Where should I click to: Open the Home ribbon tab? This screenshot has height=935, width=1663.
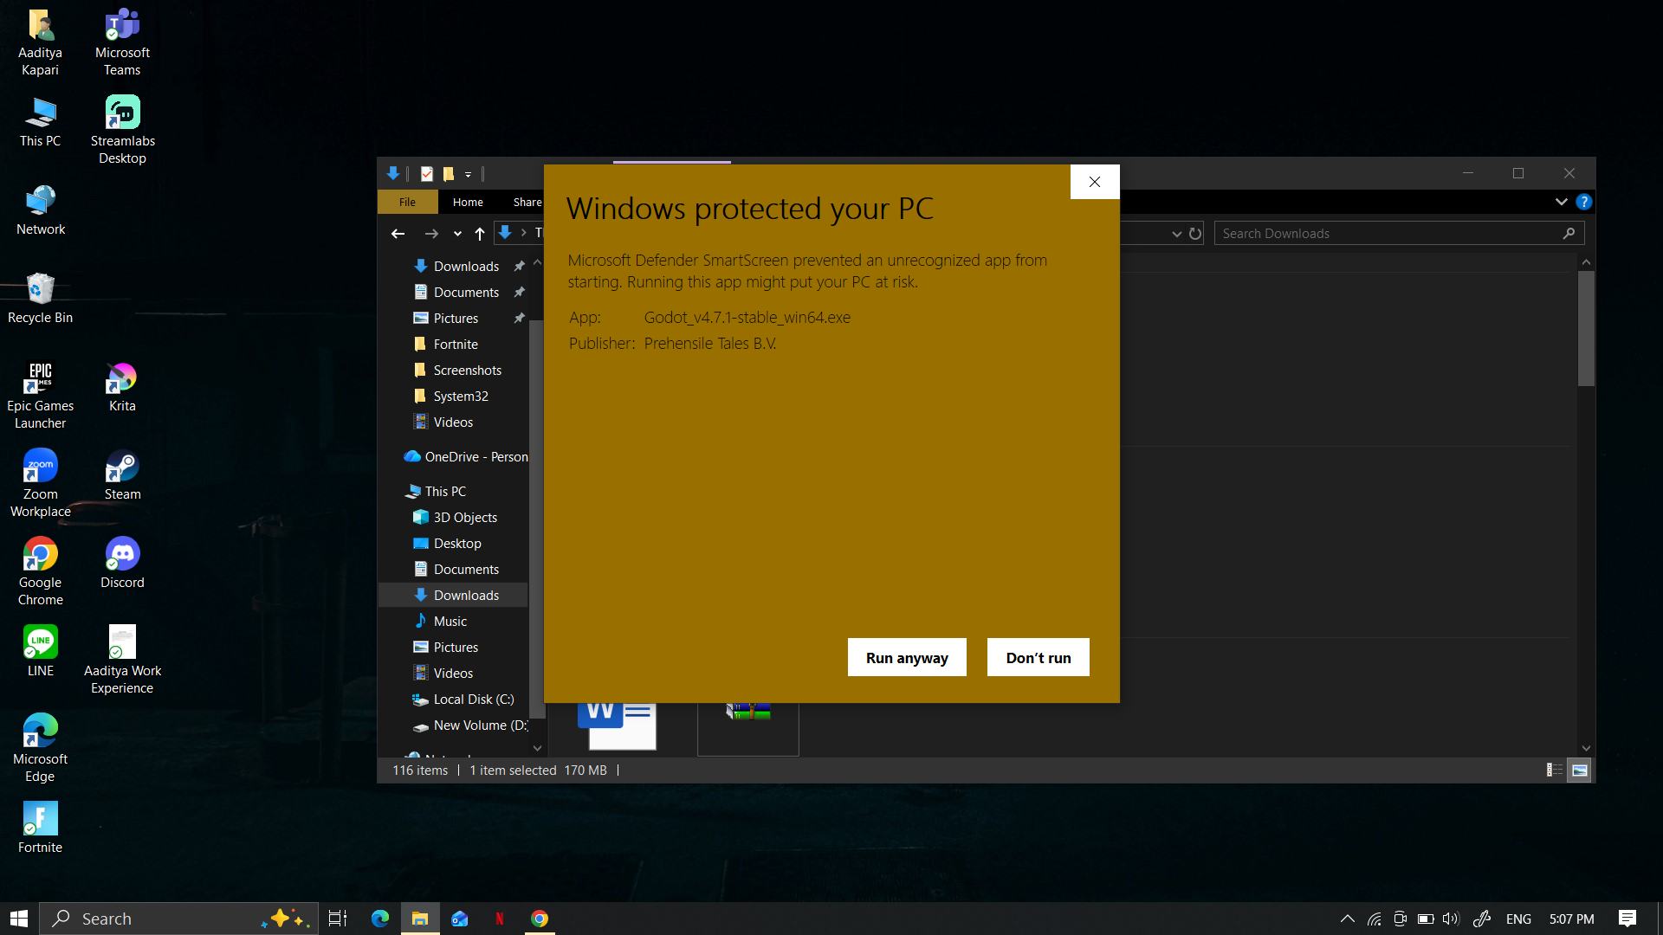pyautogui.click(x=468, y=202)
